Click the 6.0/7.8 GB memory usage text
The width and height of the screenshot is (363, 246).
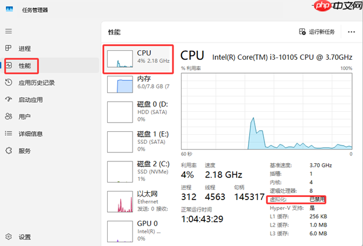pos(153,86)
